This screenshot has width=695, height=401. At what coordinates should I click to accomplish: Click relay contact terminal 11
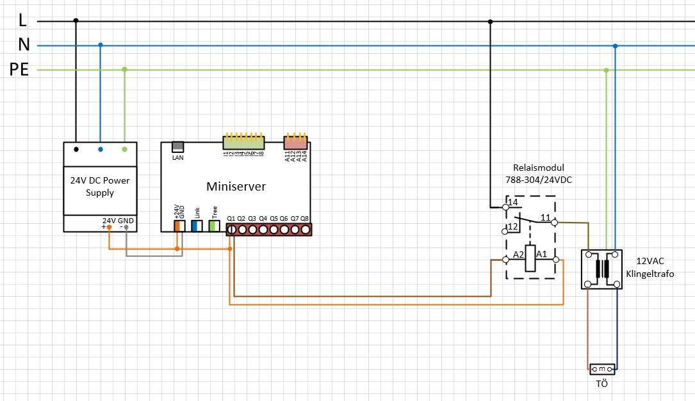555,223
